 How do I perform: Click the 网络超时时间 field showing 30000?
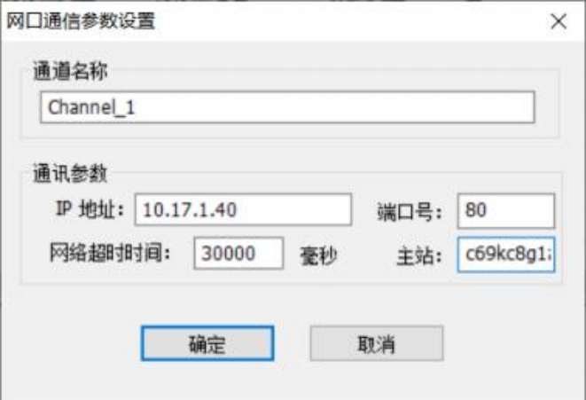238,253
